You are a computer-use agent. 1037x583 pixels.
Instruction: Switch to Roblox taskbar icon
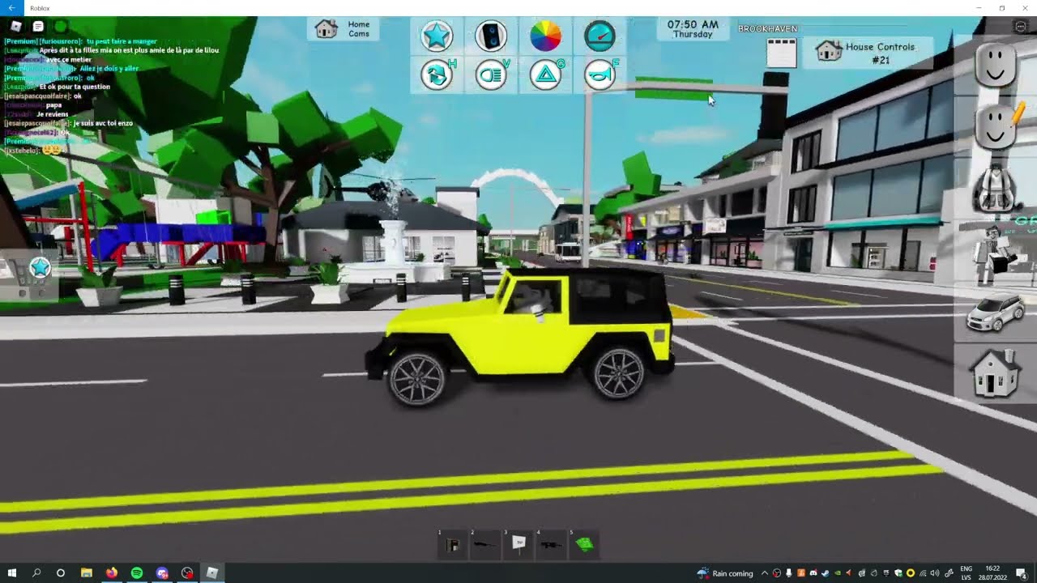212,573
